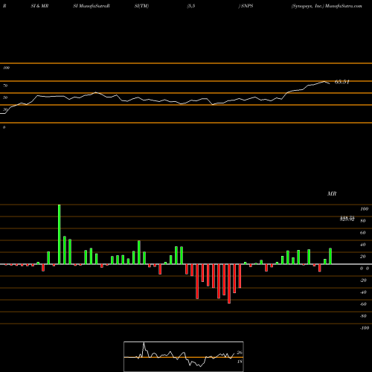Click the 'SI(TM)' header text
Image resolution: width=372 pixels, height=372 pixels.
(141, 6)
